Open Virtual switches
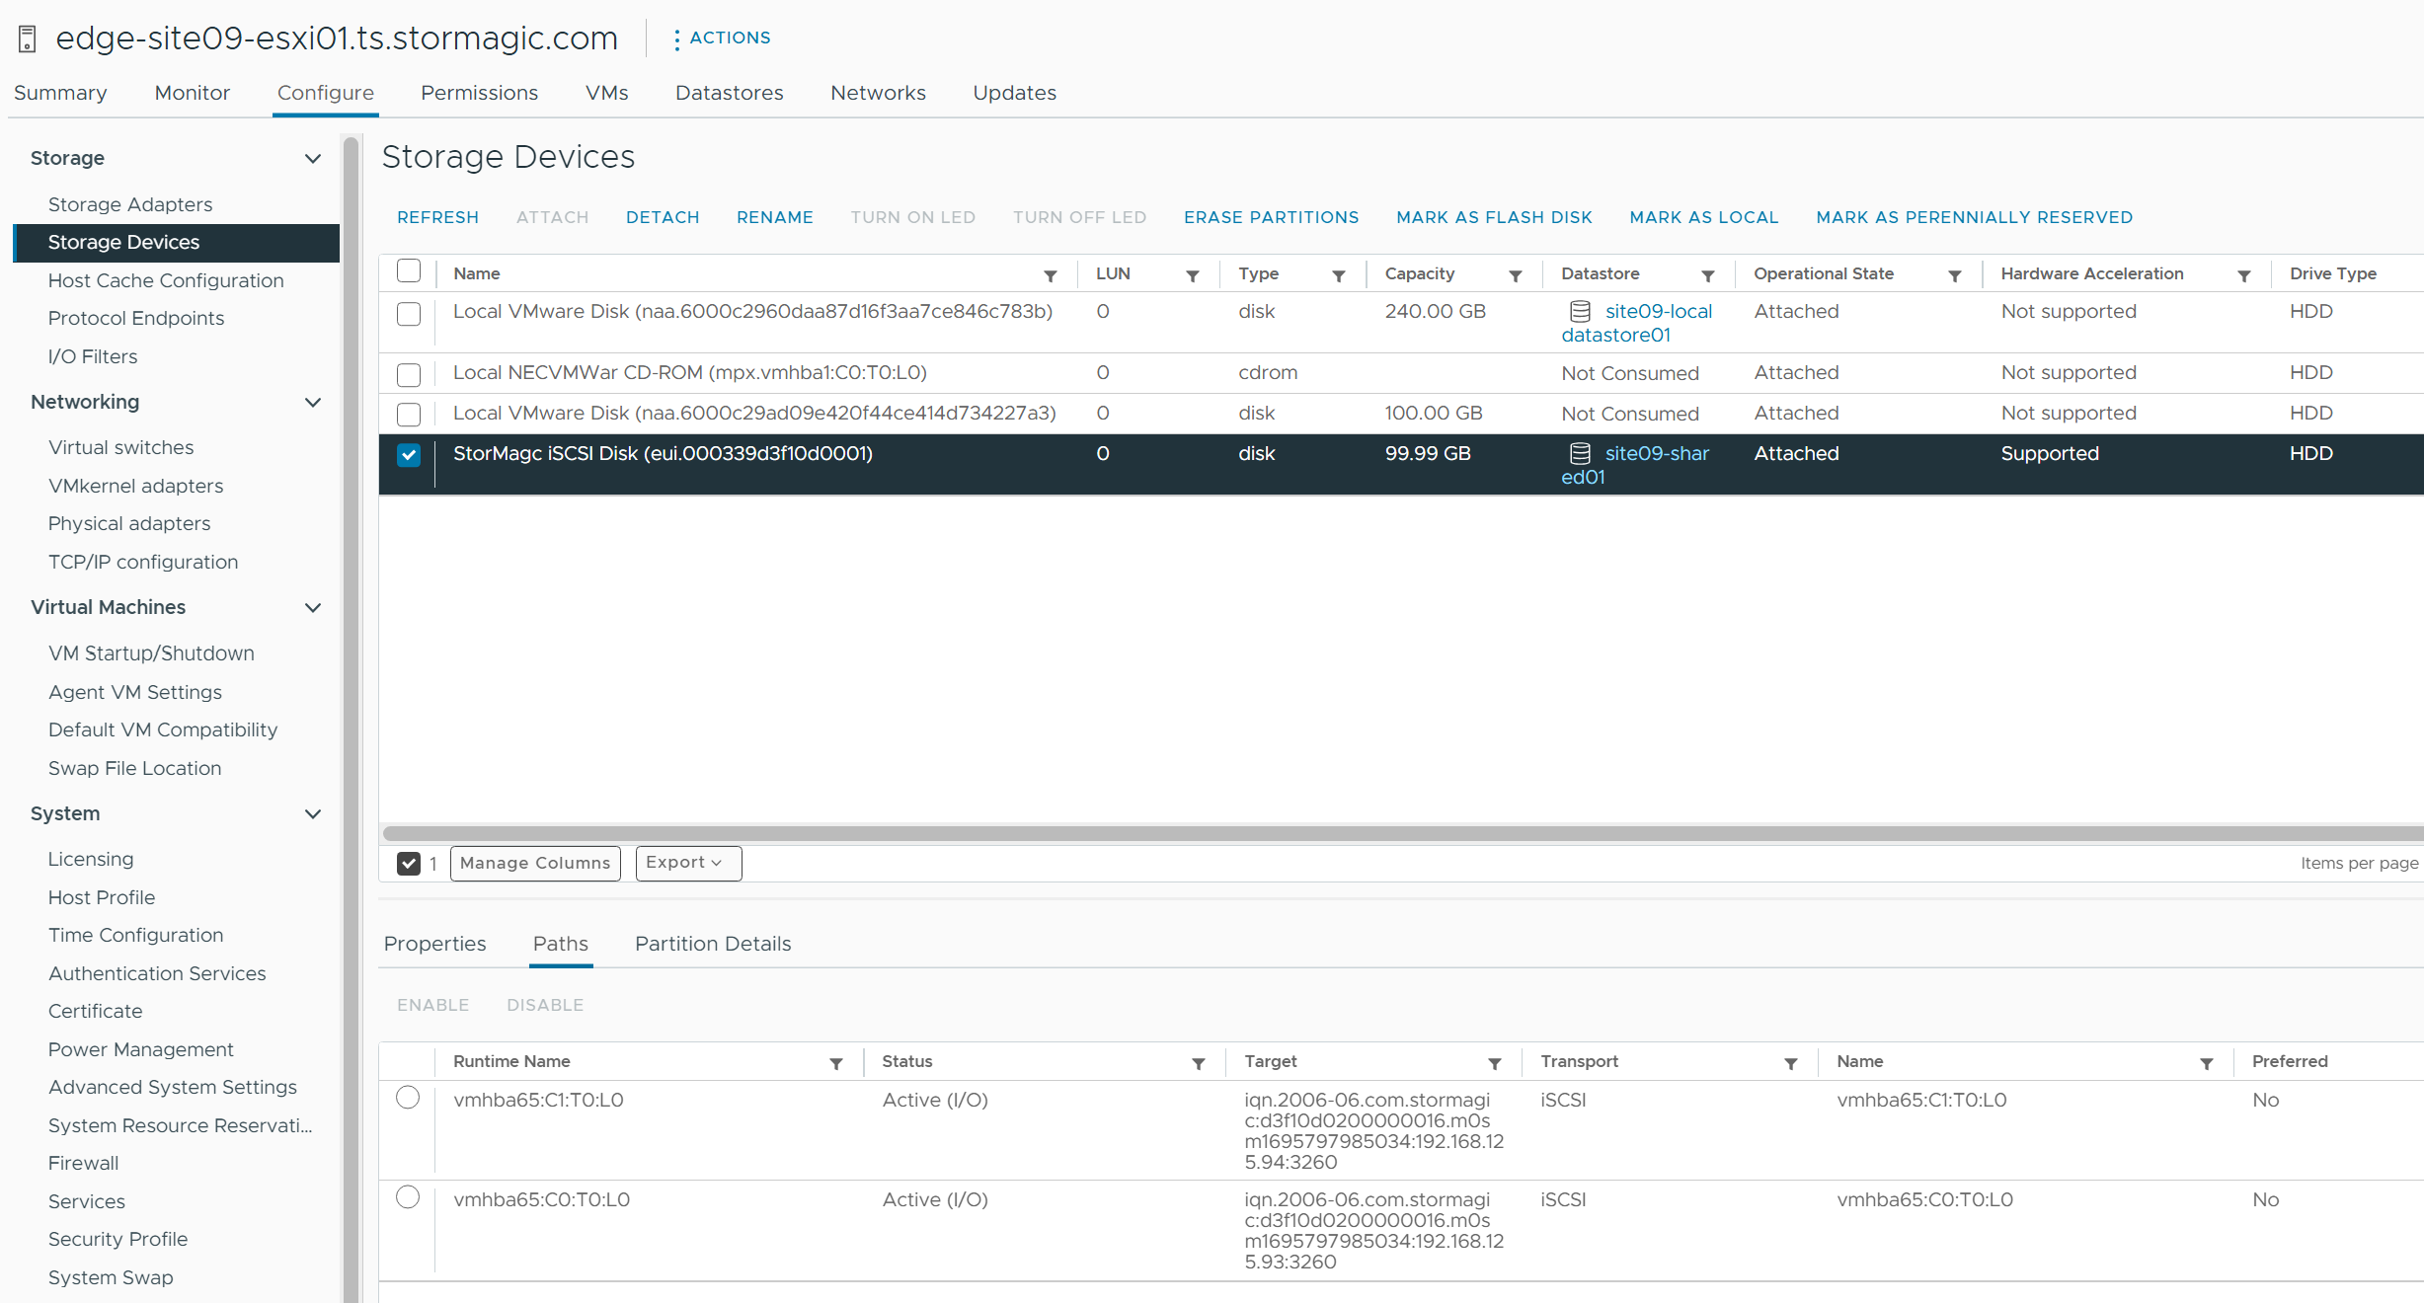 pos(121,447)
